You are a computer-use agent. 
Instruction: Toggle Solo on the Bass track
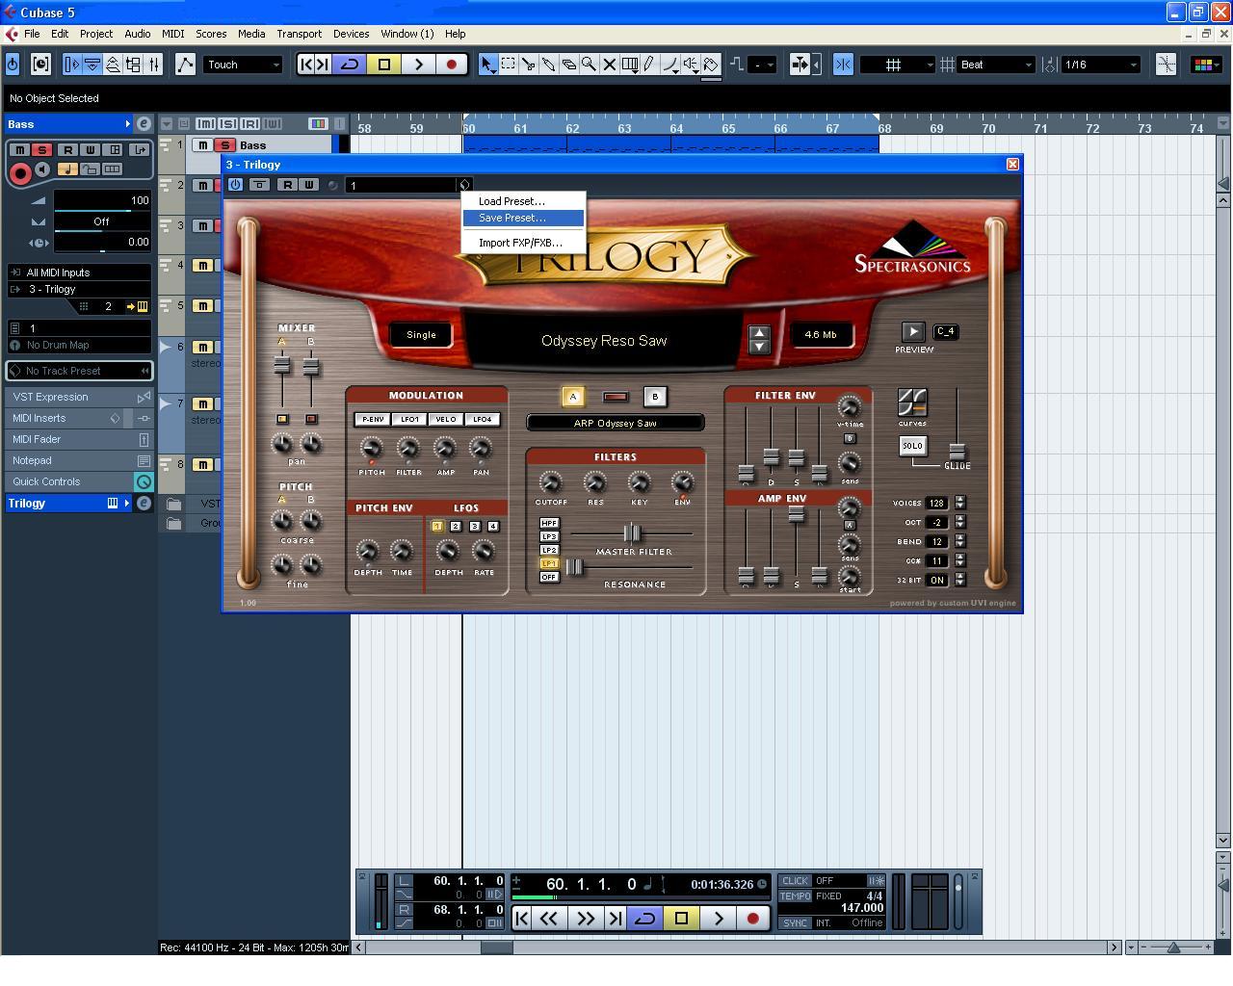point(224,145)
